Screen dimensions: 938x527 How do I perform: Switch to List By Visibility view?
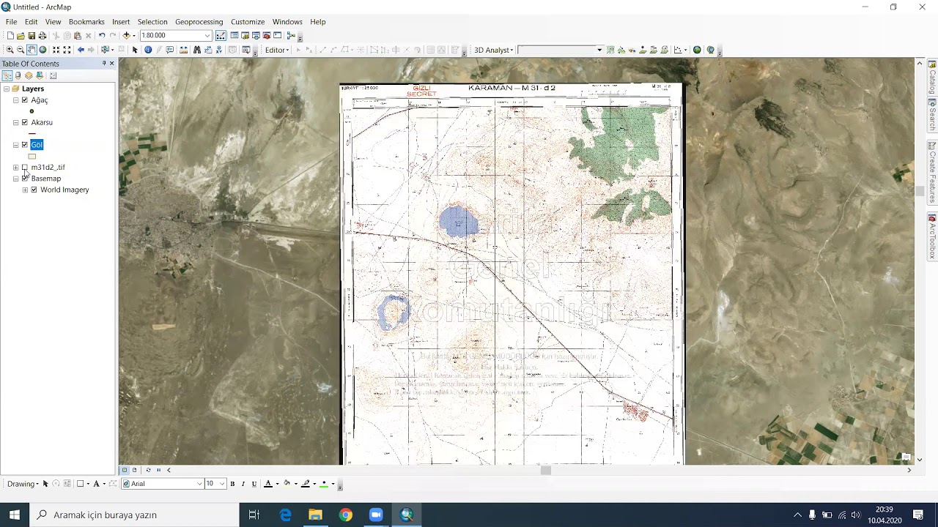[29, 75]
